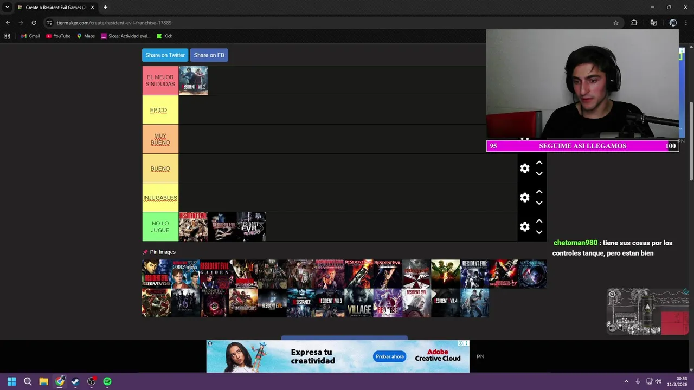This screenshot has height=390, width=694.
Task: Pick Umbrella Corps cover
Action: pyautogui.click(x=243, y=303)
